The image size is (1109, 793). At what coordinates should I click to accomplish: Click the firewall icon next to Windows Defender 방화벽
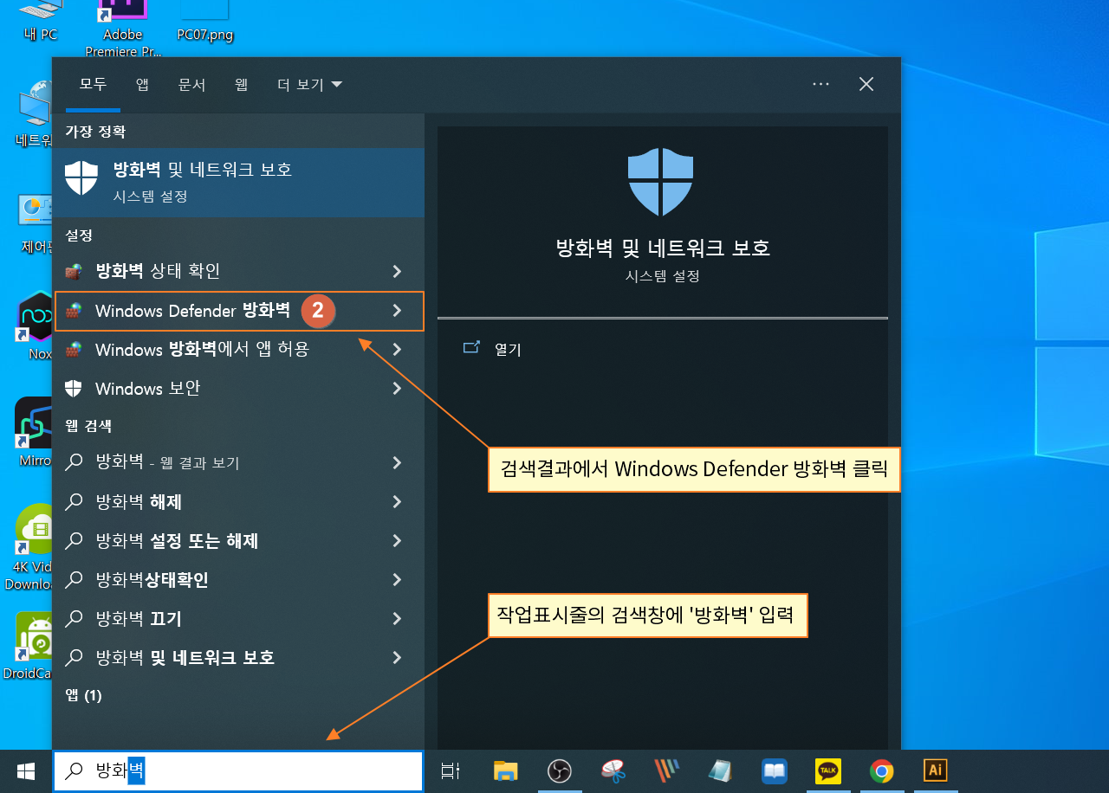pos(74,311)
